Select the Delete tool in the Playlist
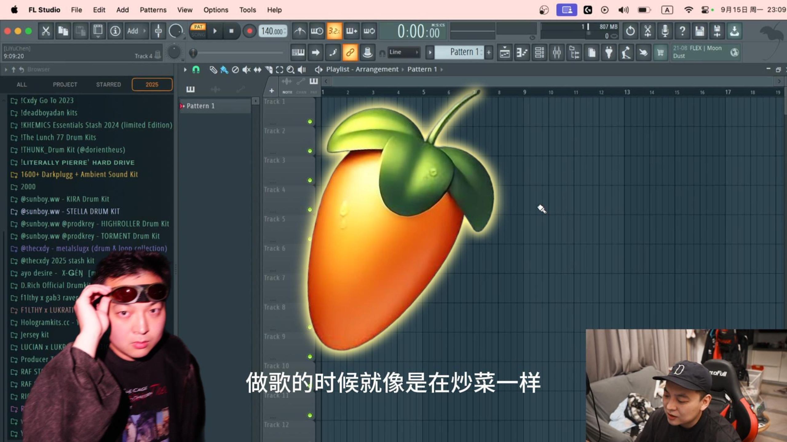 click(x=235, y=70)
